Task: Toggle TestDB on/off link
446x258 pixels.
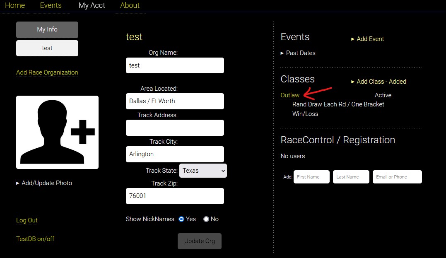Action: click(x=35, y=239)
